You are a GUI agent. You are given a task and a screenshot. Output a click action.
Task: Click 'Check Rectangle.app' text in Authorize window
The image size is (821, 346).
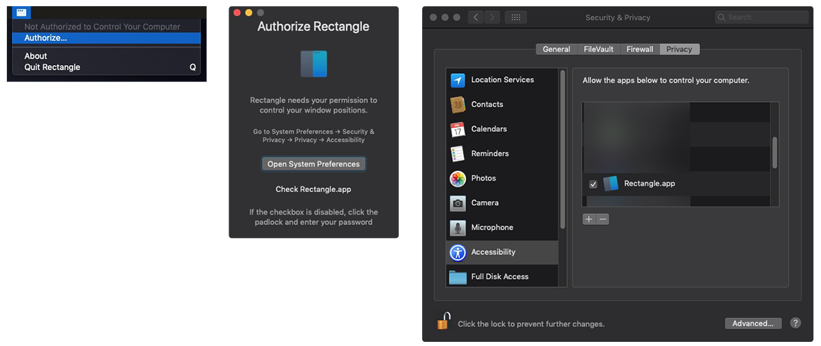[313, 189]
